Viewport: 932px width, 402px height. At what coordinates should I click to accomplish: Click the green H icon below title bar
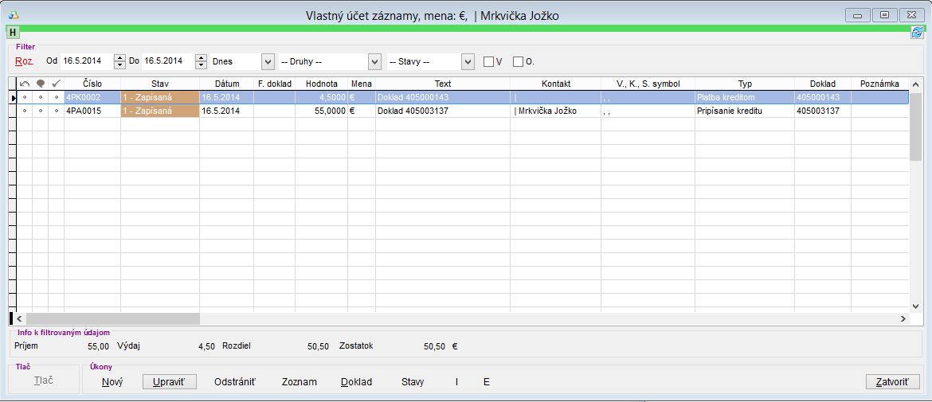point(13,32)
